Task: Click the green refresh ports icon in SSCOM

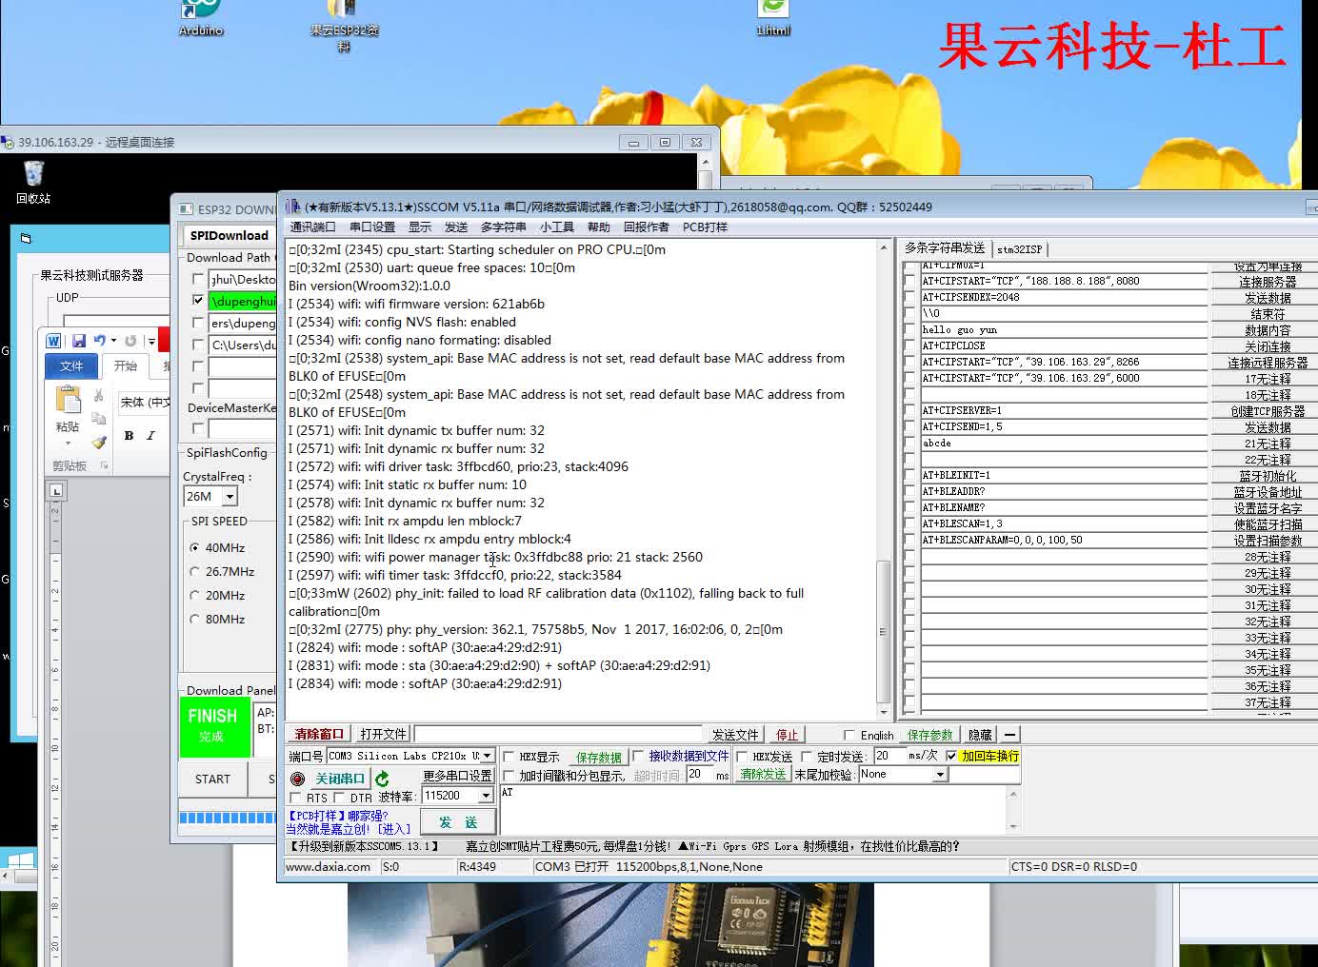Action: 382,779
